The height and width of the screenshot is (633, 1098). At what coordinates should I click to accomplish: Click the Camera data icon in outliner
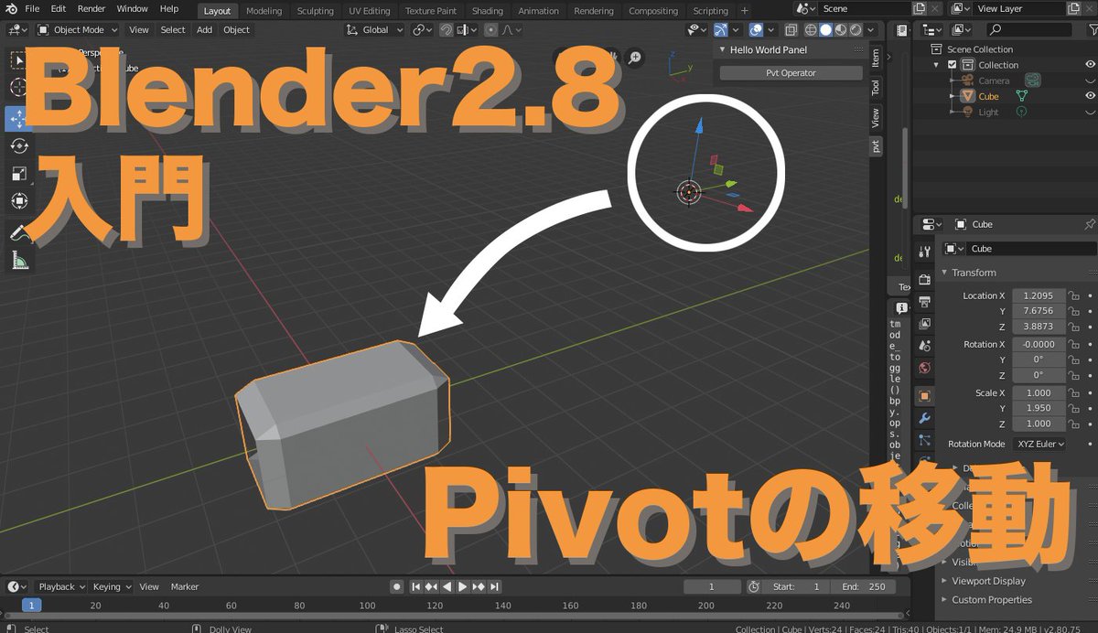pos(1033,80)
